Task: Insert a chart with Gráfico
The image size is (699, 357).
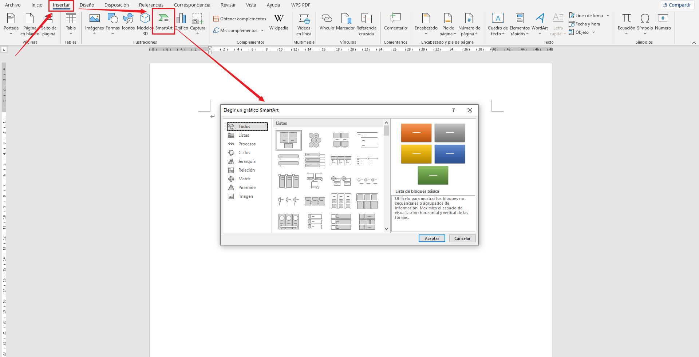Action: click(x=181, y=22)
